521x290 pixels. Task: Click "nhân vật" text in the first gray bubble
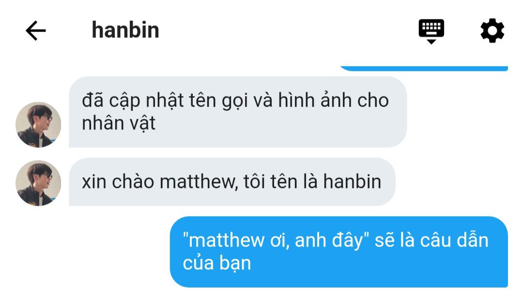[119, 123]
